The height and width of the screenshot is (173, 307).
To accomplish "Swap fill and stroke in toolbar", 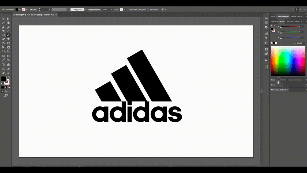I will [9, 77].
